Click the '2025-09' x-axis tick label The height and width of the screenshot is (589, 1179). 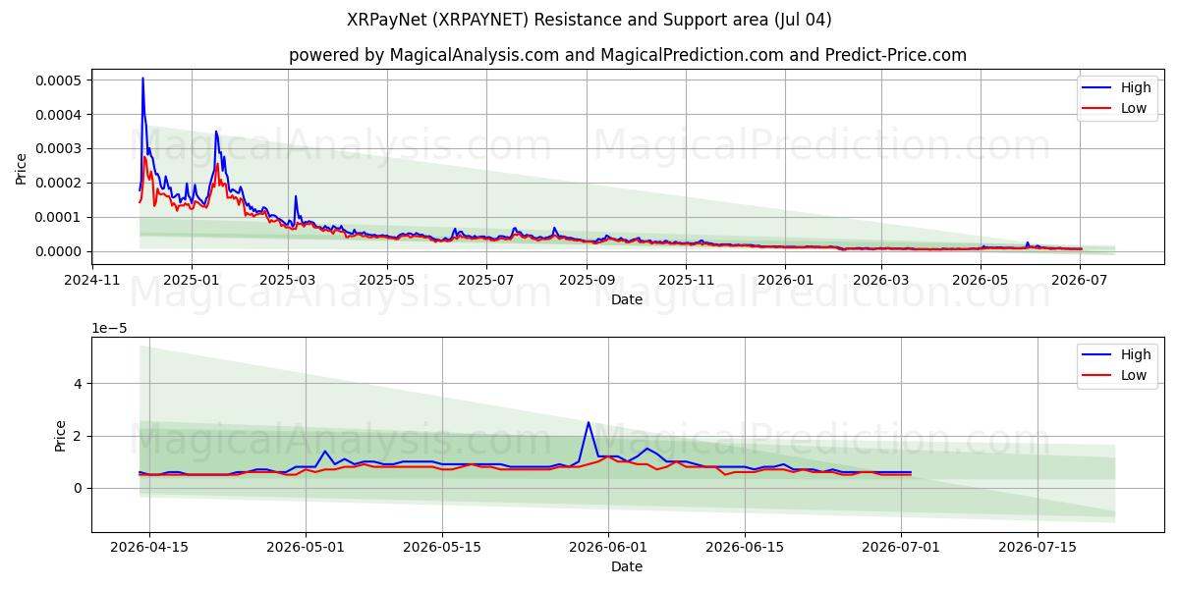(587, 280)
